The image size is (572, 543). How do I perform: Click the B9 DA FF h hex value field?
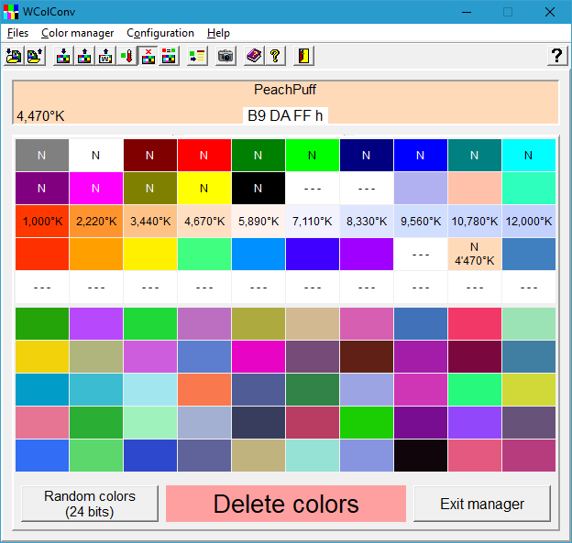[285, 116]
